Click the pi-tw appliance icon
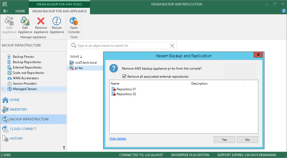 click(71, 68)
